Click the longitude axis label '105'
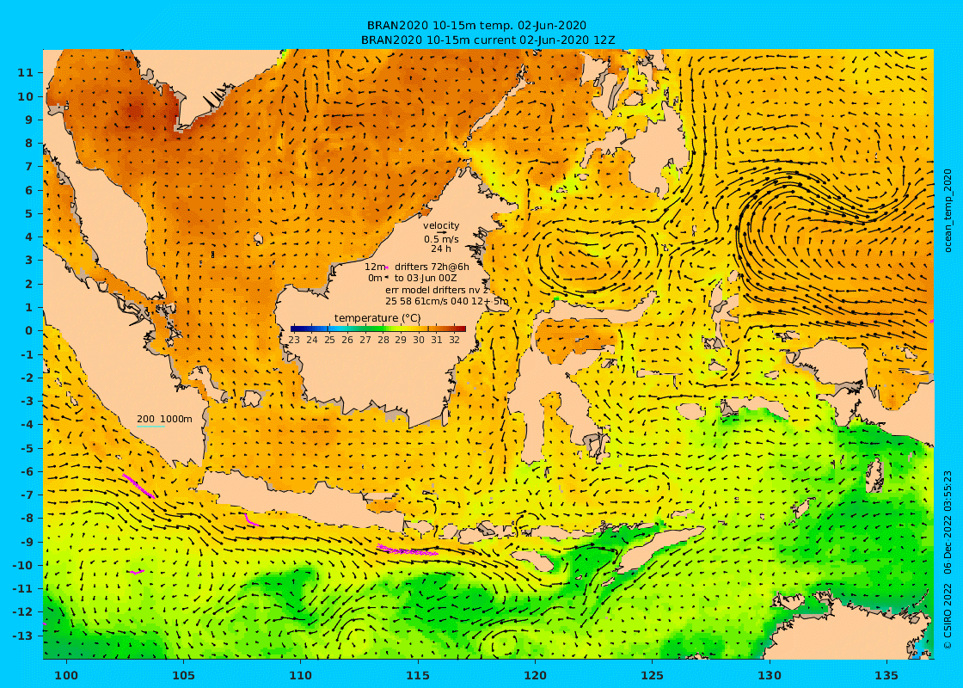 point(184,676)
